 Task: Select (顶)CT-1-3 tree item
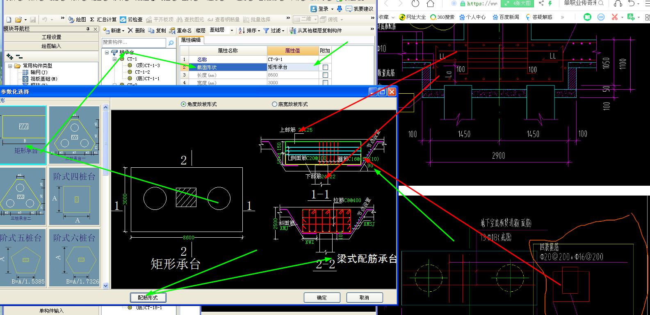144,65
